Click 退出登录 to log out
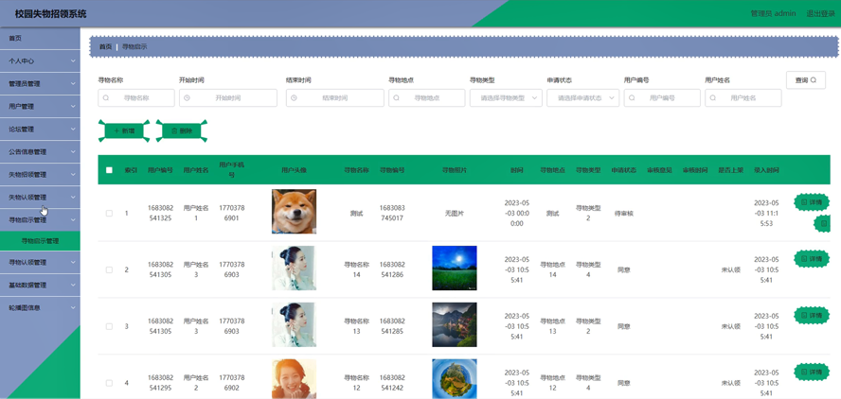This screenshot has height=399, width=841. point(820,13)
